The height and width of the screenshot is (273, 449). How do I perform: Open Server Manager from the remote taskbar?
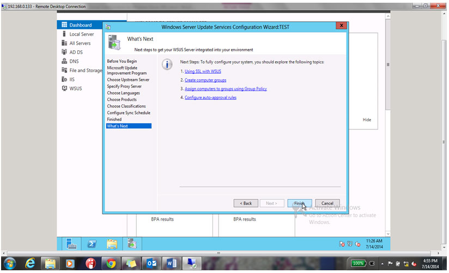[71, 244]
